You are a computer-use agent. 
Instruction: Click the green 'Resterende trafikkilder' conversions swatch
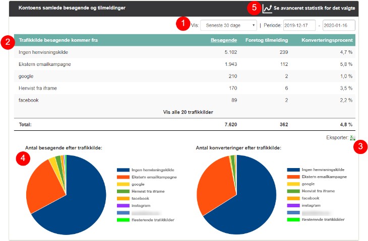click(293, 220)
